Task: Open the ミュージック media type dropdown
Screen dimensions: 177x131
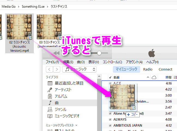Action: [x=80, y=69]
